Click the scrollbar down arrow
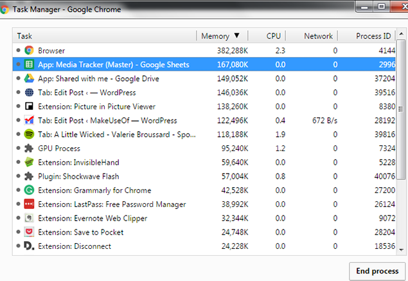Viewport: 408px width, 281px height. click(x=401, y=249)
